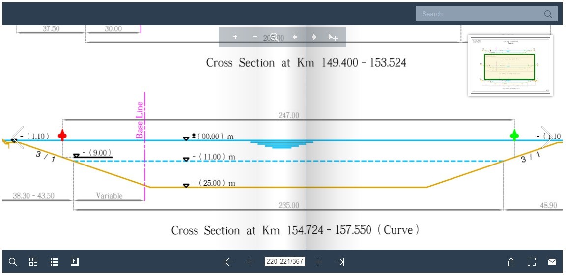Click the plus zoom-in button in floating toolbar
The width and height of the screenshot is (566, 275).
tap(235, 37)
